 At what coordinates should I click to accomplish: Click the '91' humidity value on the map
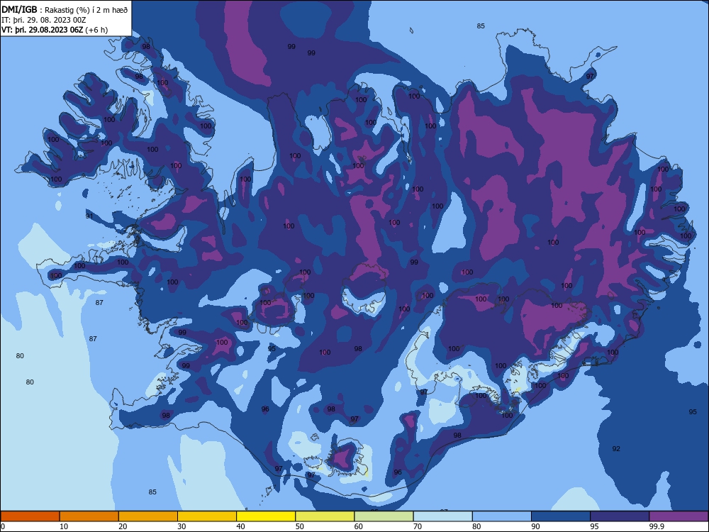[89, 216]
